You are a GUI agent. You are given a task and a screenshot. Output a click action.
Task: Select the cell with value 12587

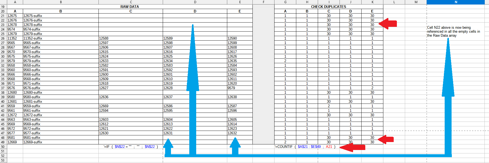tap(240, 106)
